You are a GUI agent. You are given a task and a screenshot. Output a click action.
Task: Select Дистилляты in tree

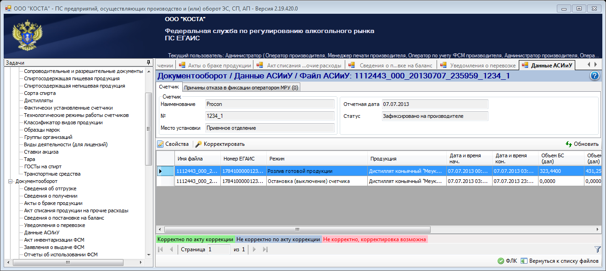(38, 100)
